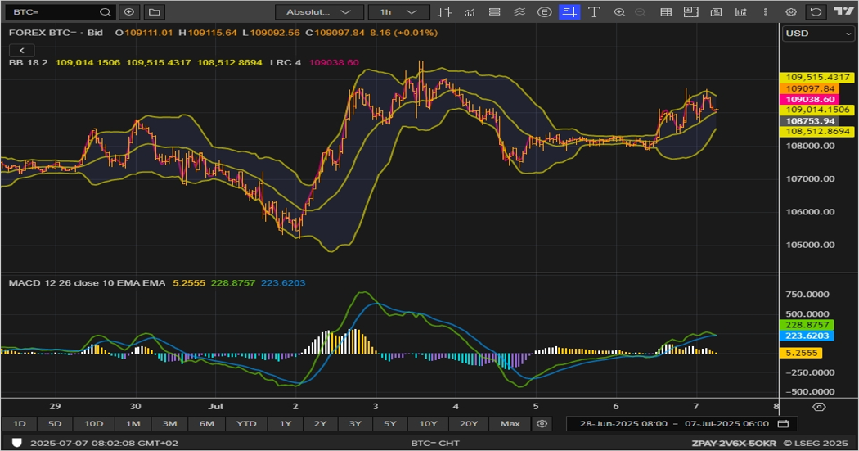859x451 pixels.
Task: Click the MACD 12 26 close 10 EMA label
Action: tap(87, 282)
